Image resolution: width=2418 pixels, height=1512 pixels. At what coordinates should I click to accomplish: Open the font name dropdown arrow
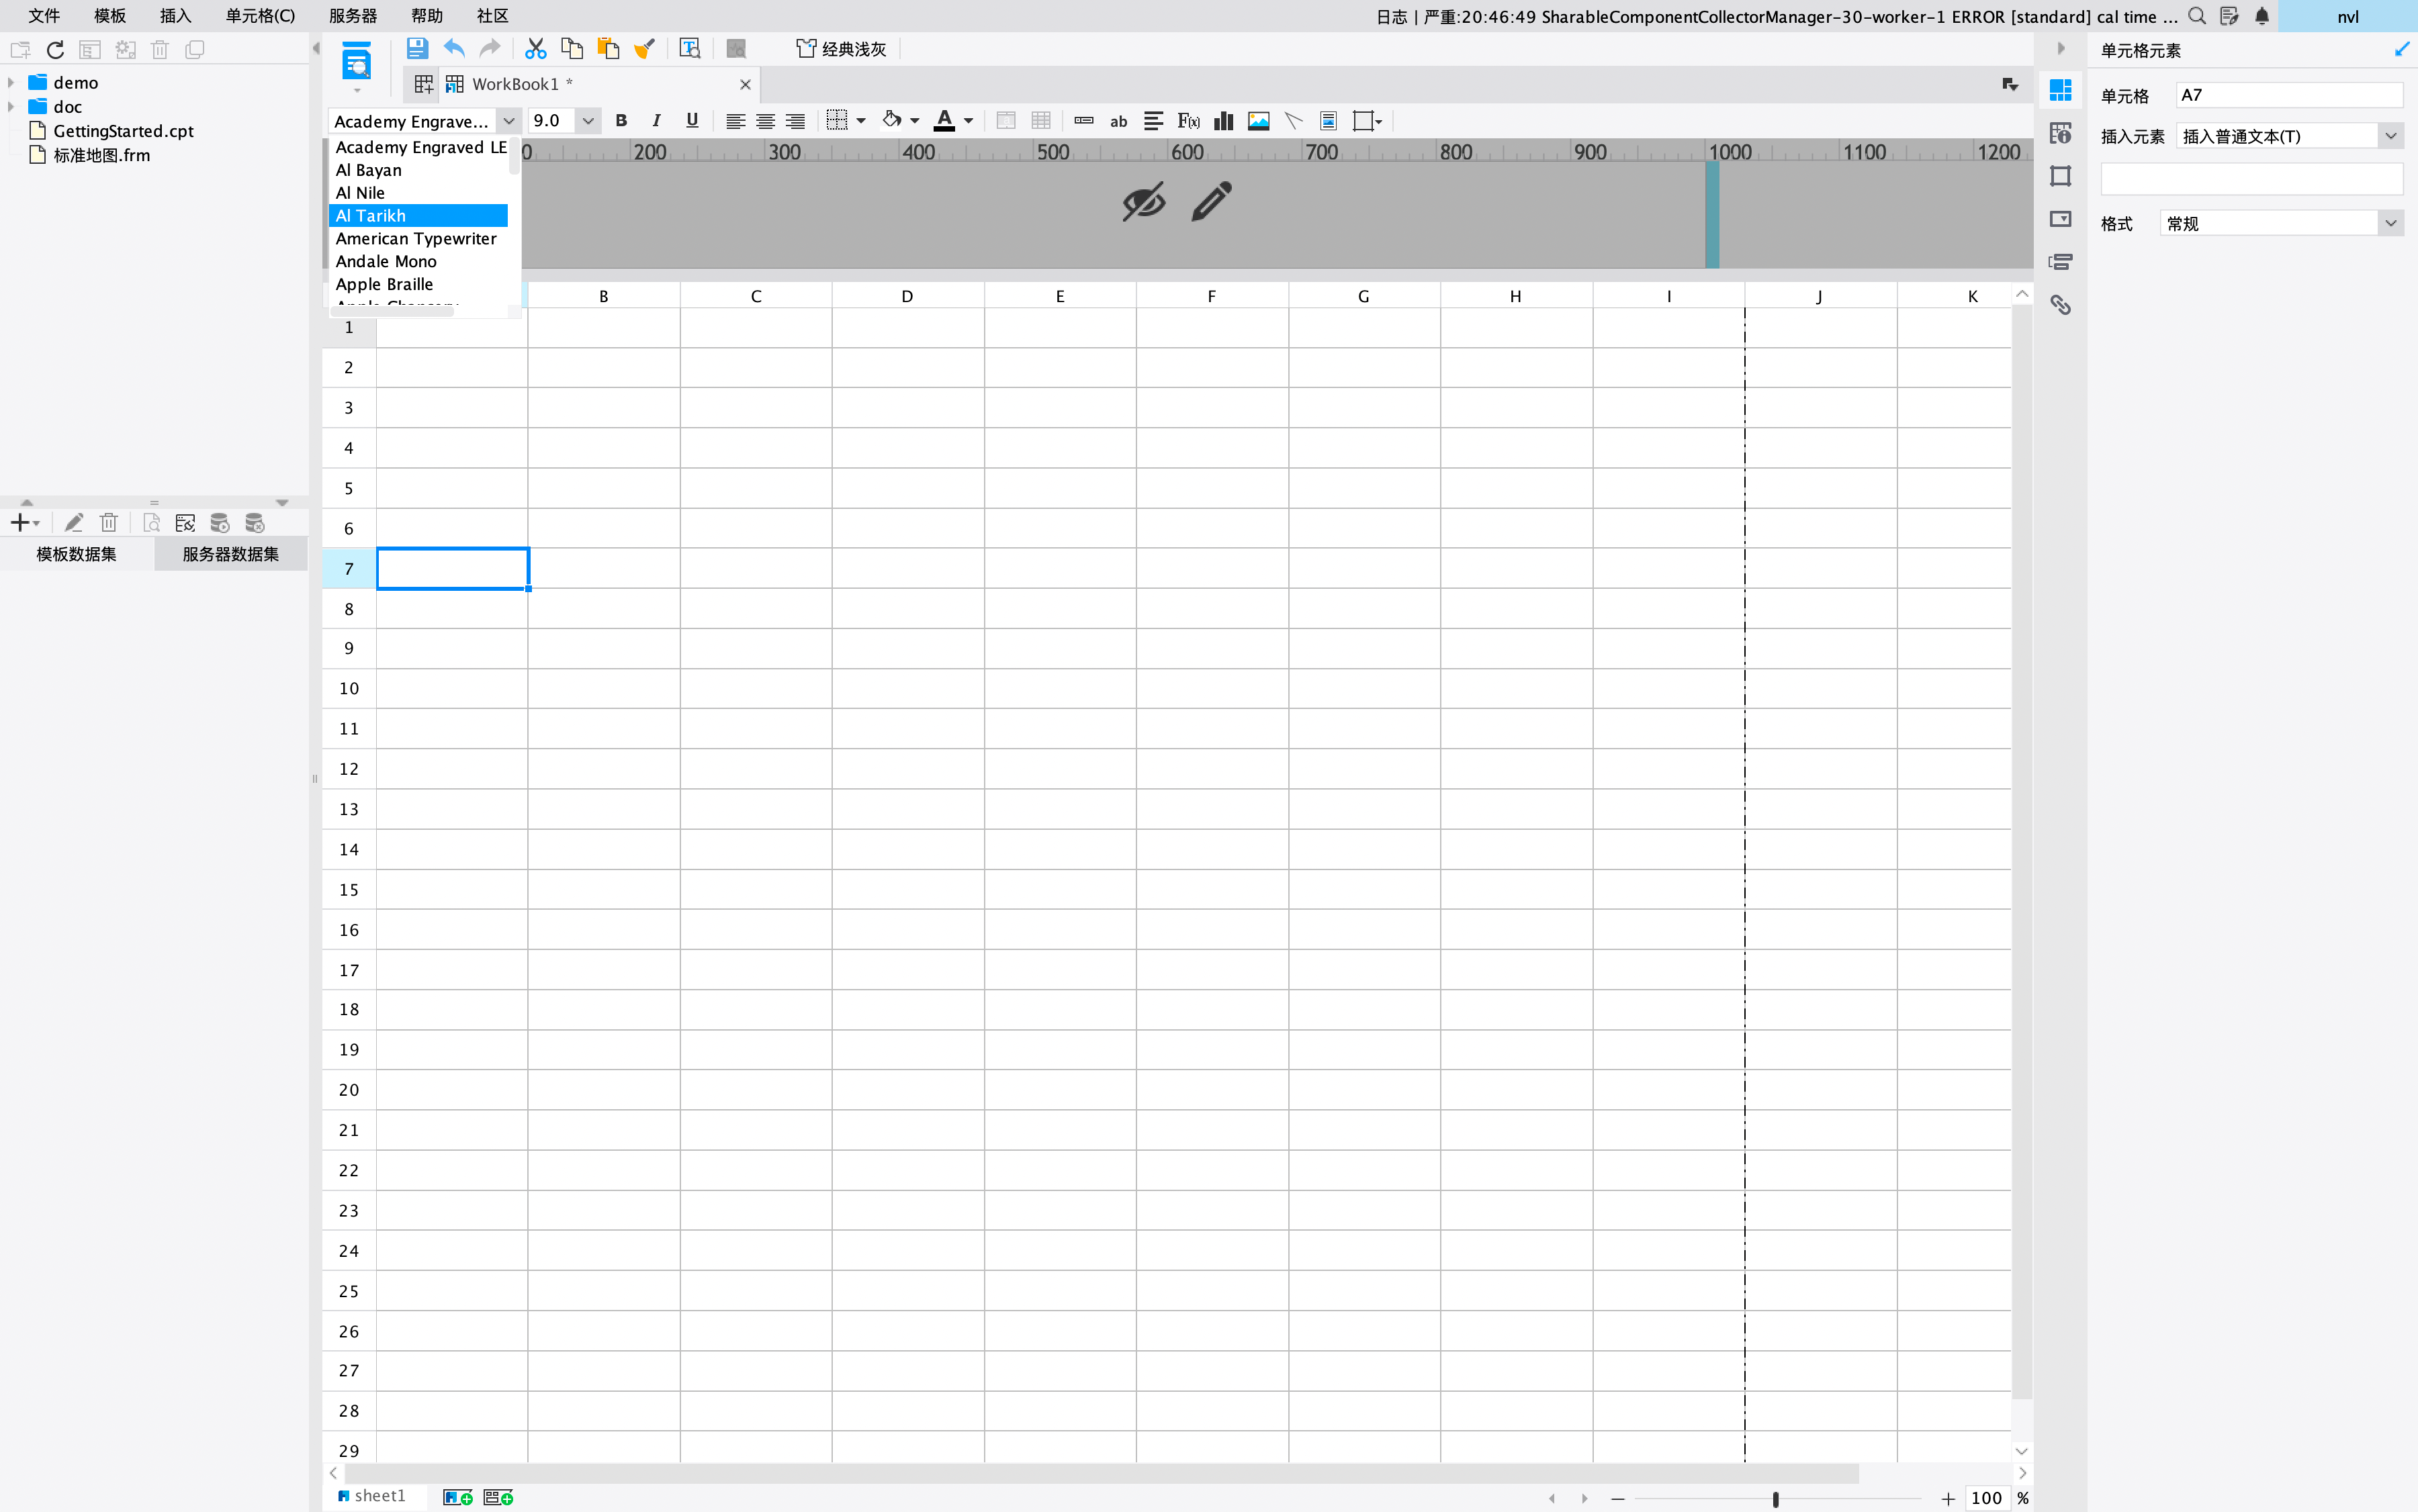click(x=508, y=121)
